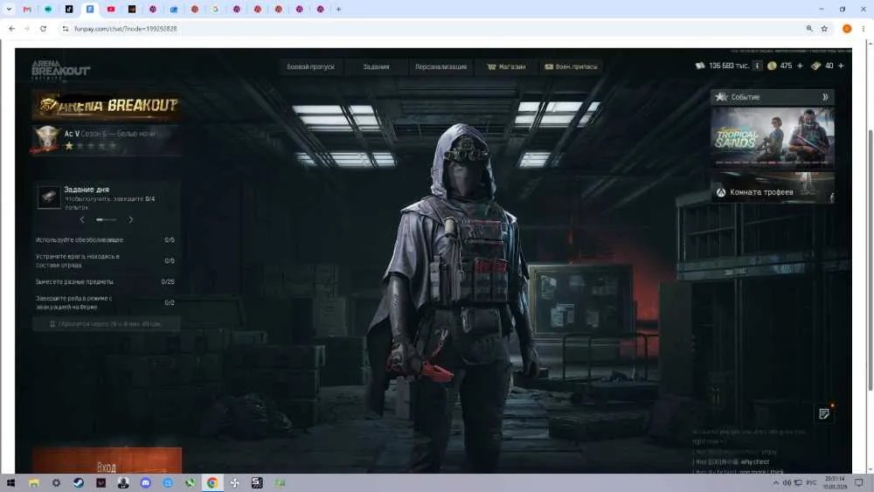874x492 pixels.
Task: Show hidden system tray icons
Action: tap(775, 483)
